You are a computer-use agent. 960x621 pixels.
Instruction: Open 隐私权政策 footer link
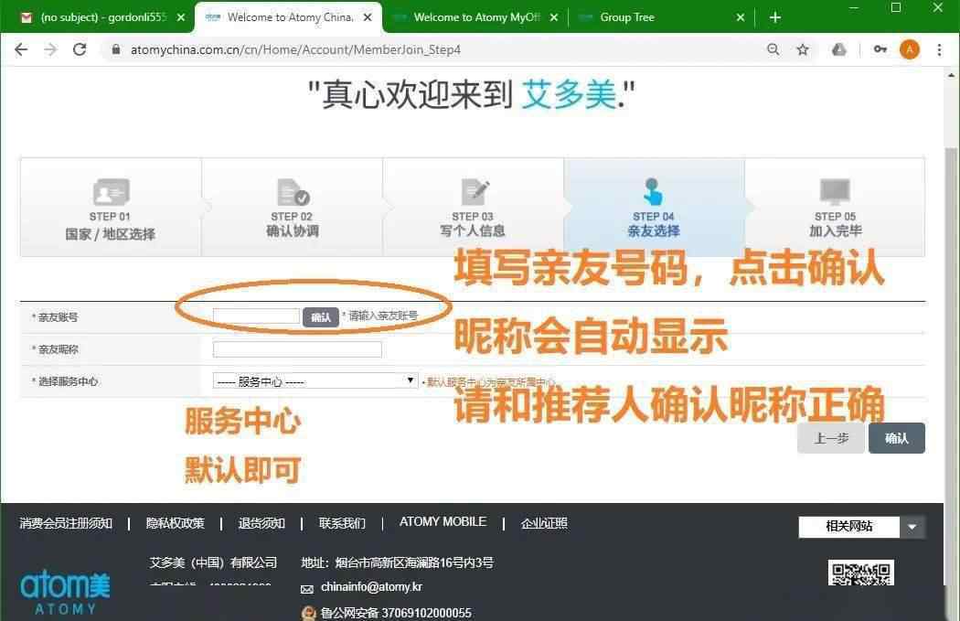point(176,523)
